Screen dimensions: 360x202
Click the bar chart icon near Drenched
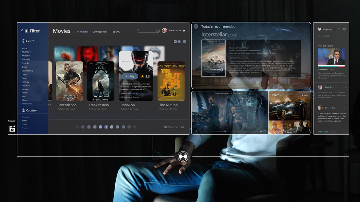(x=182, y=127)
